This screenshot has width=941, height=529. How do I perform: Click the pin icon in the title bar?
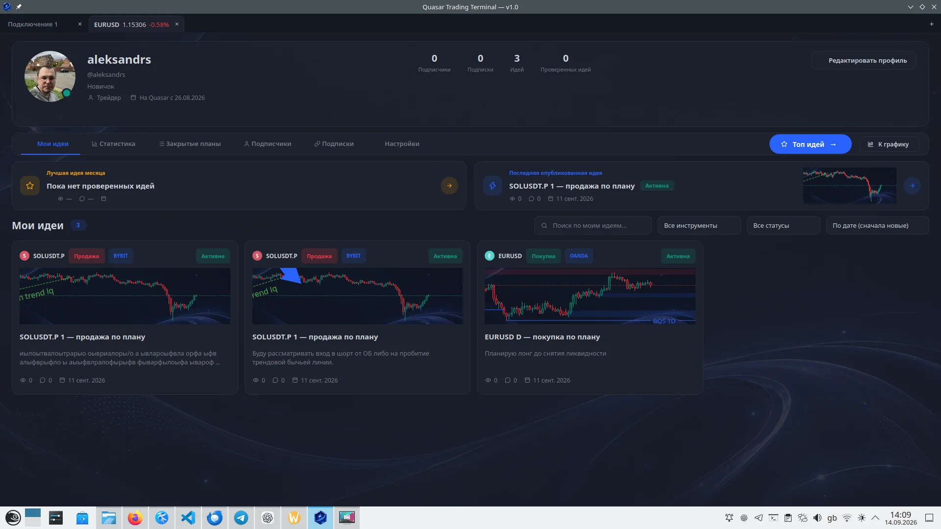[x=19, y=7]
